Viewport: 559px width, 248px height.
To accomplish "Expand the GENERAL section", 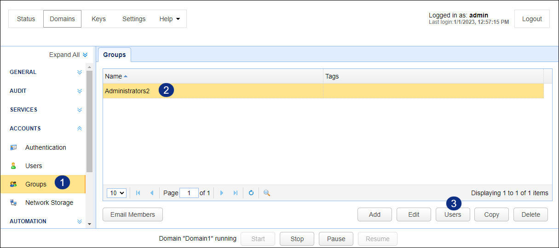I will pyautogui.click(x=80, y=72).
